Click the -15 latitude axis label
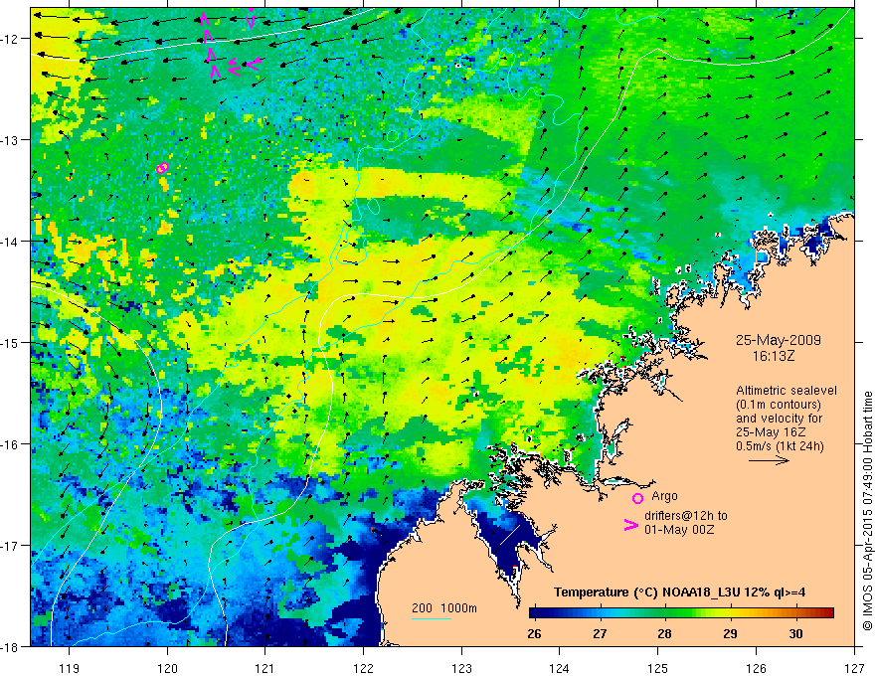The width and height of the screenshot is (875, 676). coord(10,342)
